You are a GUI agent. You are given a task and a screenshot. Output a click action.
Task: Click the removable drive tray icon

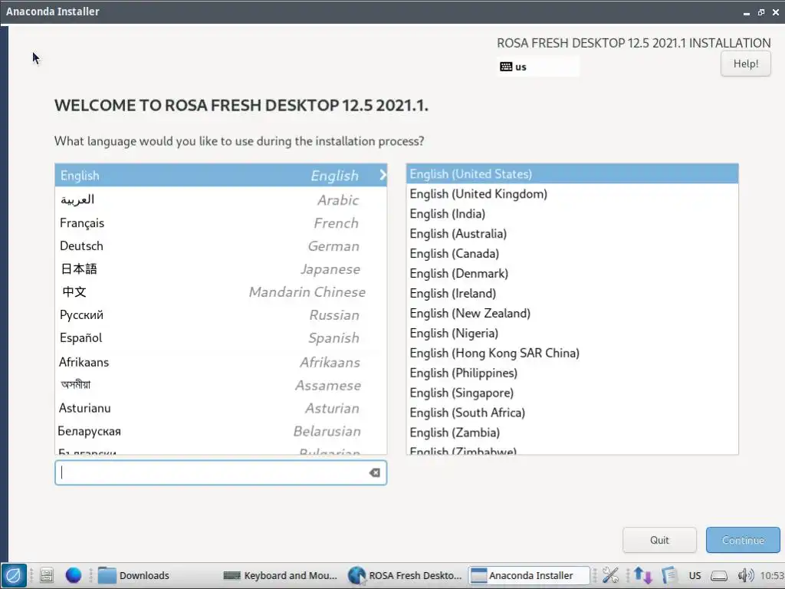(719, 575)
